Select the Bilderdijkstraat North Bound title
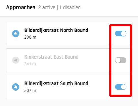This screenshot has height=106, width=138. [x=56, y=30]
